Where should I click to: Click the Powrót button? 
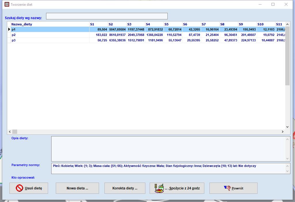233,188
